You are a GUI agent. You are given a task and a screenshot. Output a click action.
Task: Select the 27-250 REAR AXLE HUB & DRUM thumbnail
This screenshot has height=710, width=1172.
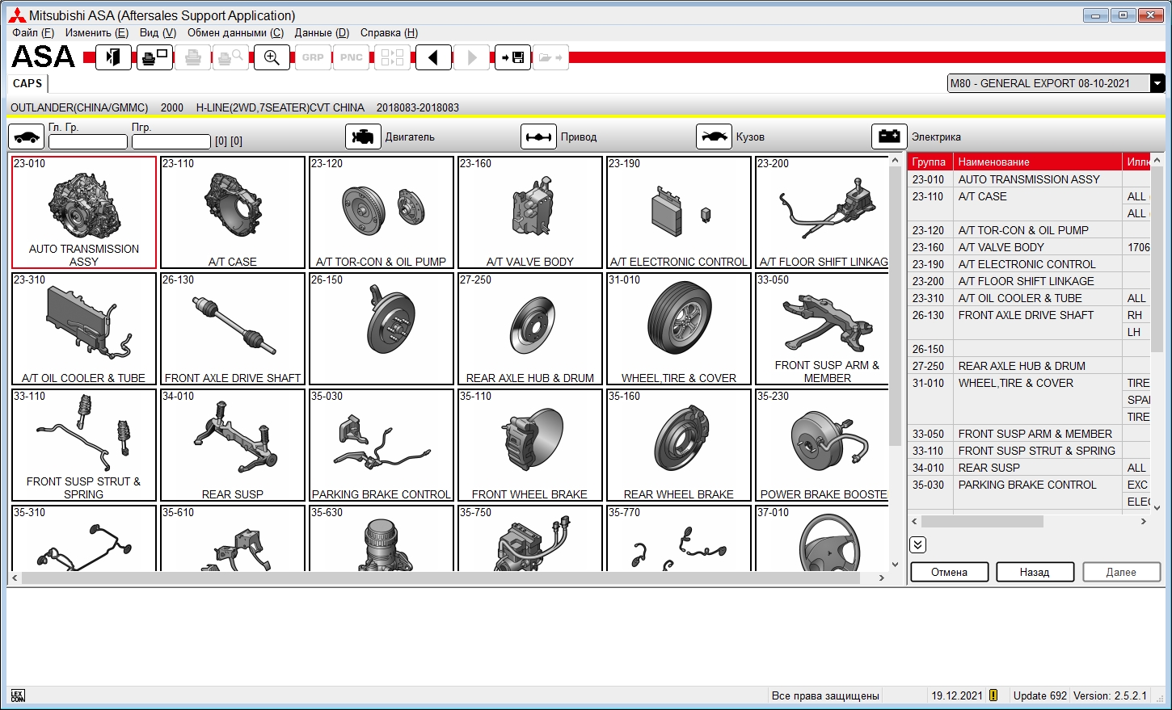coord(530,329)
